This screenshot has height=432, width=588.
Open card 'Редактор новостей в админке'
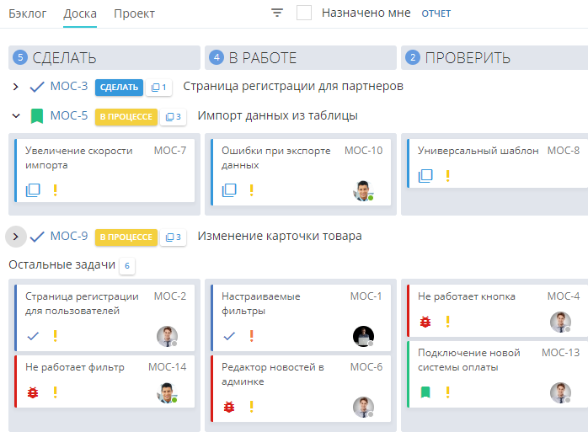coord(301,388)
